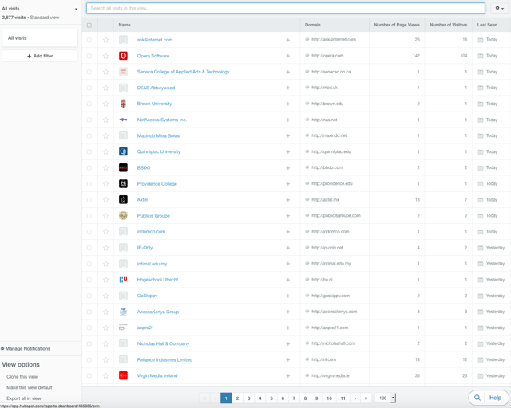
Task: Check the anpro21 row checkbox
Action: [x=89, y=328]
